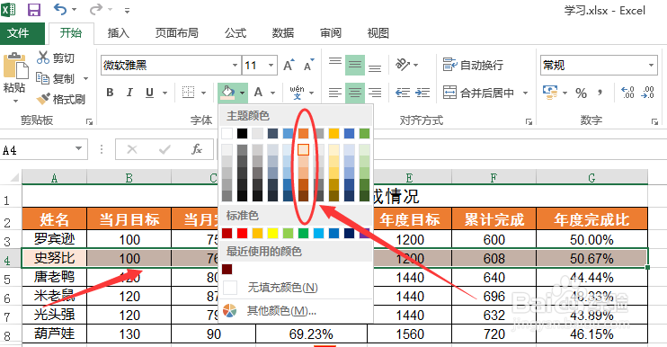
Task: Expand the paste options arrow
Action: tap(15, 102)
